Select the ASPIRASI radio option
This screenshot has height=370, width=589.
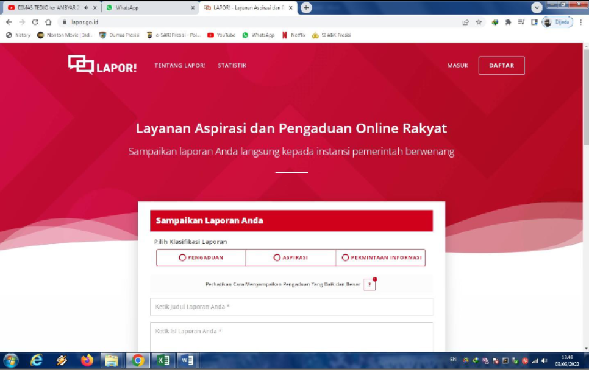point(277,257)
